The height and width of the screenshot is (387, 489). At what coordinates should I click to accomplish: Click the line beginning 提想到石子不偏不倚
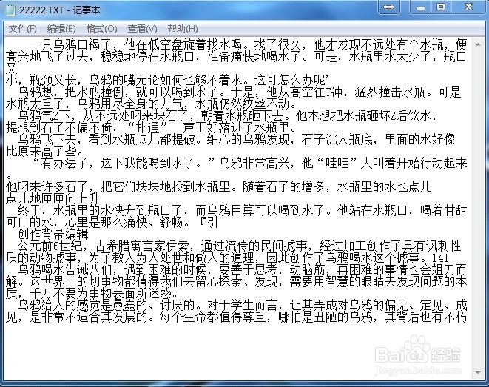tap(152, 128)
